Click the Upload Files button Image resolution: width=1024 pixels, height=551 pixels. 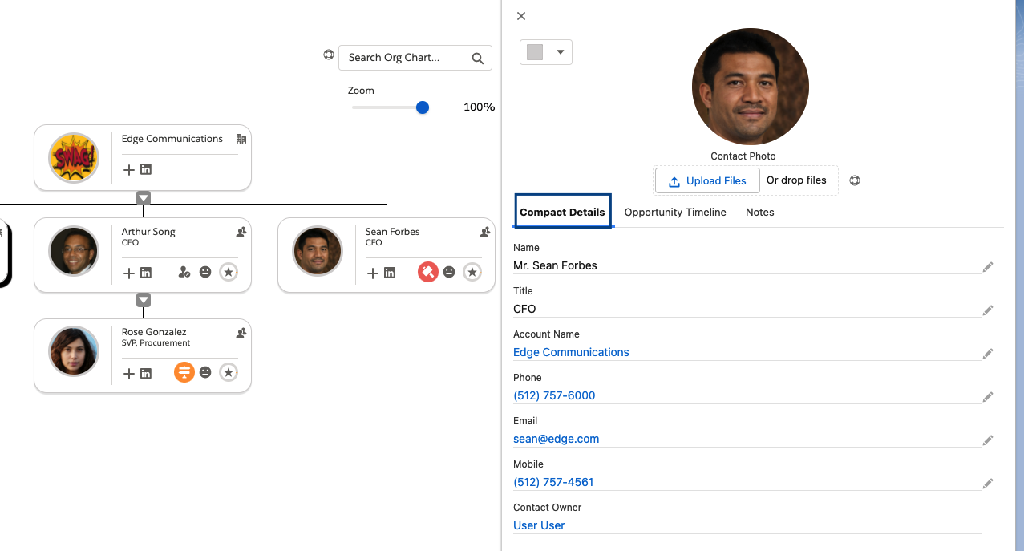(707, 180)
